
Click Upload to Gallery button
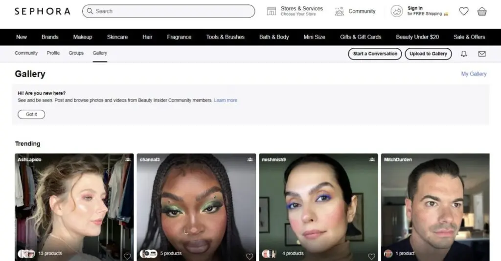click(428, 54)
